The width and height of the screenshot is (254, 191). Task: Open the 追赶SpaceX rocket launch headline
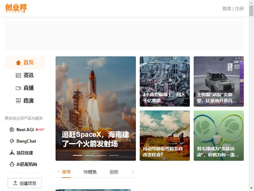(x=96, y=139)
